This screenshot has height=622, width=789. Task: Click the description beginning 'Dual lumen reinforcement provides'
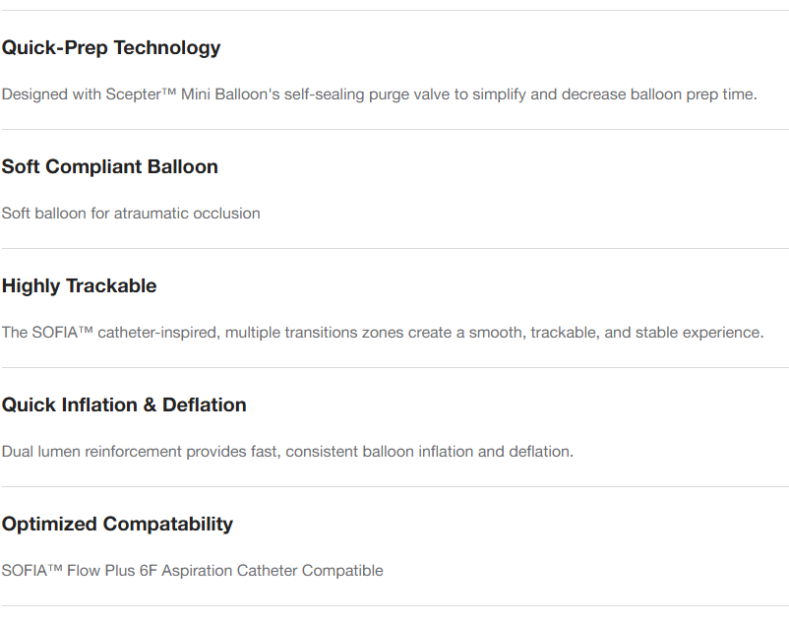pyautogui.click(x=287, y=452)
